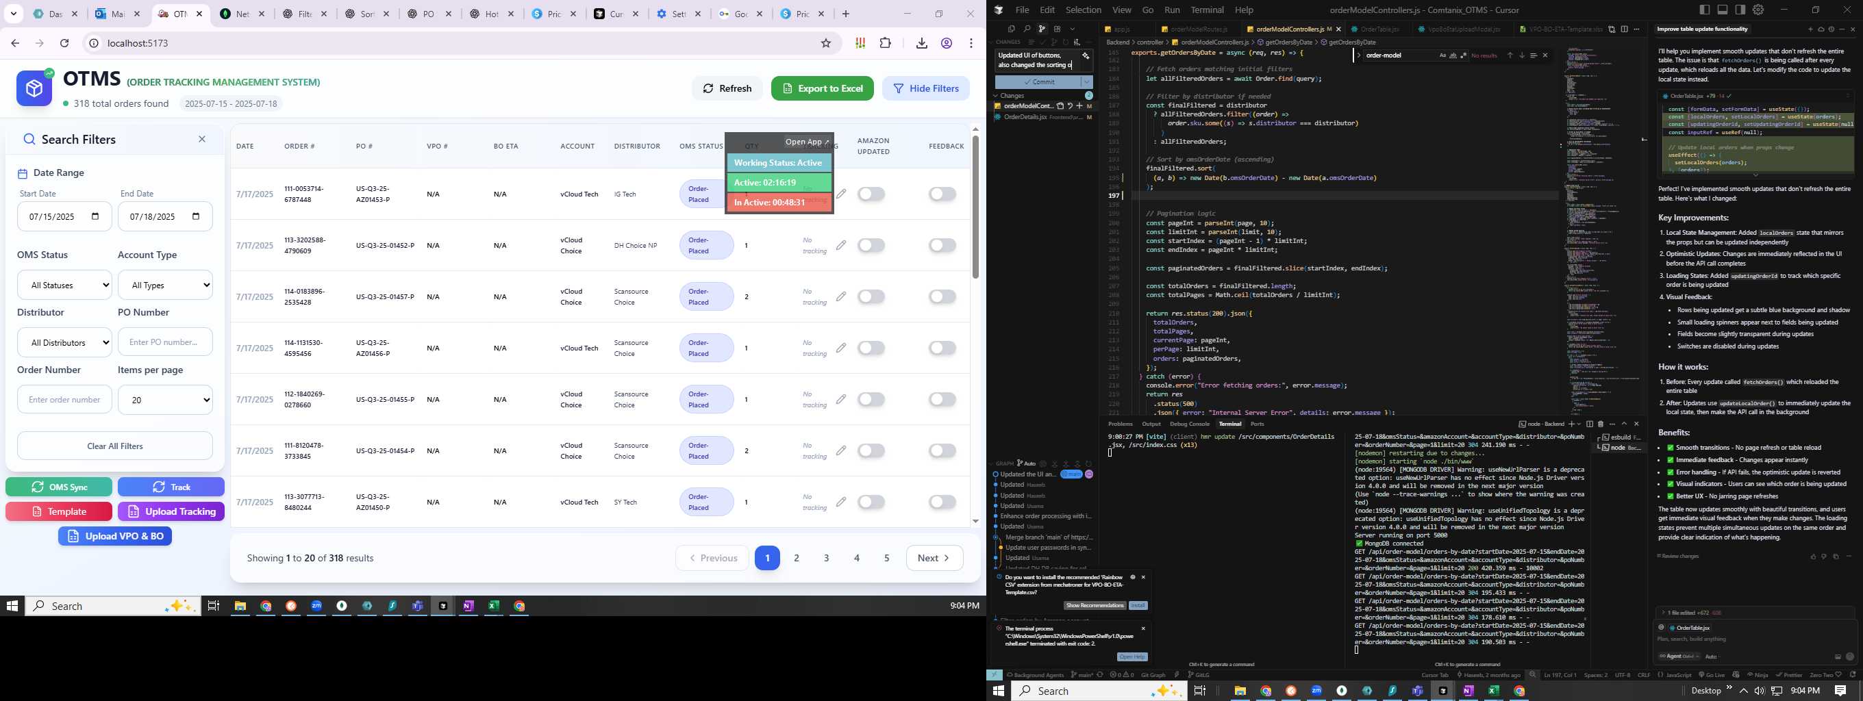
Task: Open Account Type dropdown All Types
Action: click(x=165, y=285)
